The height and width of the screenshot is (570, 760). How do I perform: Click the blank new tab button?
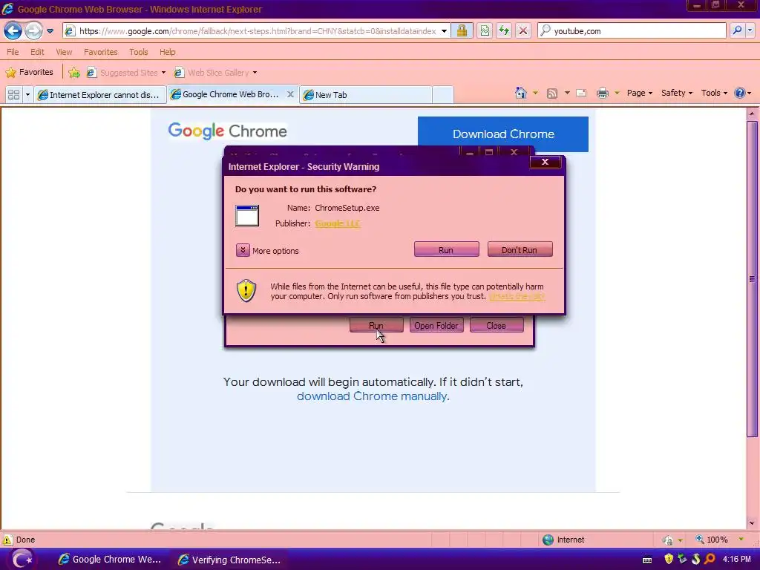(442, 94)
